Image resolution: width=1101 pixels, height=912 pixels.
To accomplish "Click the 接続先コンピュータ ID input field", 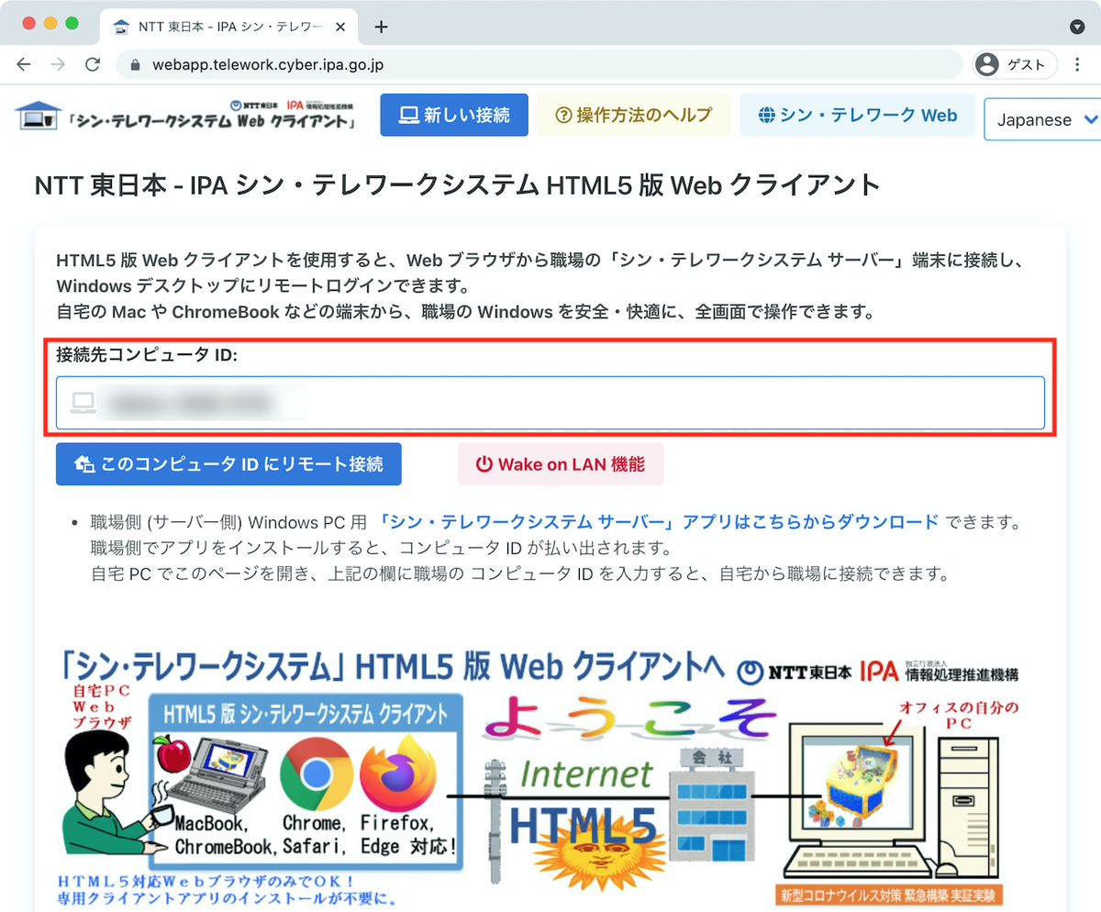I will 550,402.
